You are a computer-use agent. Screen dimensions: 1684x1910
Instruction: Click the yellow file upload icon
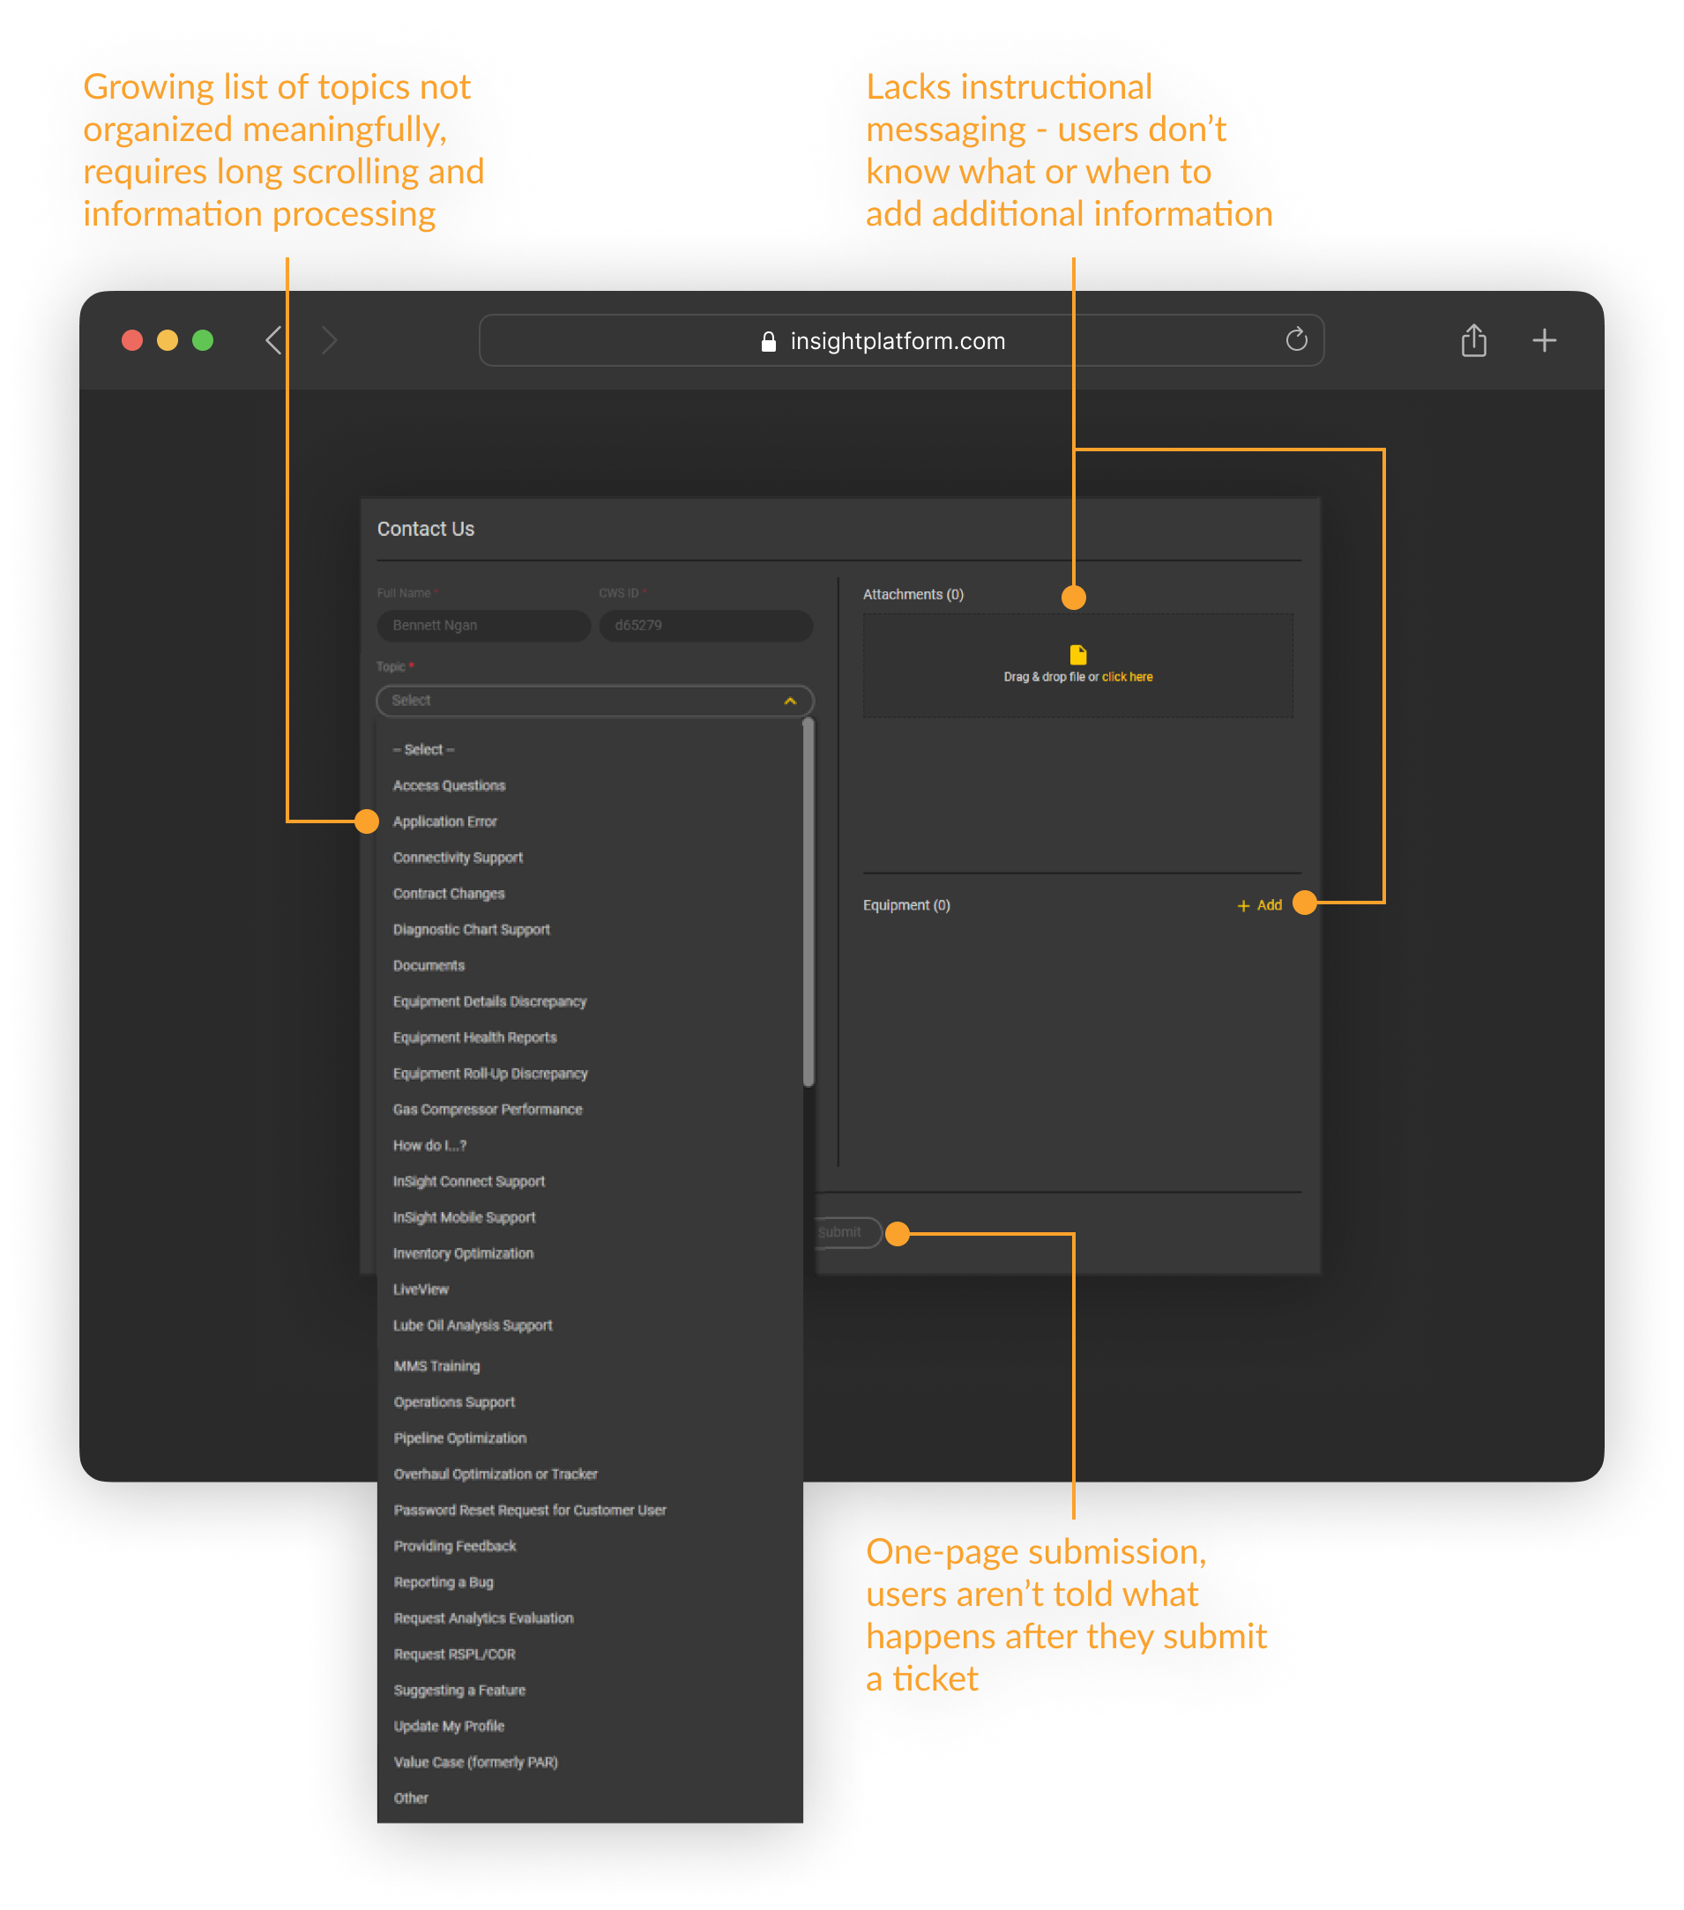pos(1077,654)
